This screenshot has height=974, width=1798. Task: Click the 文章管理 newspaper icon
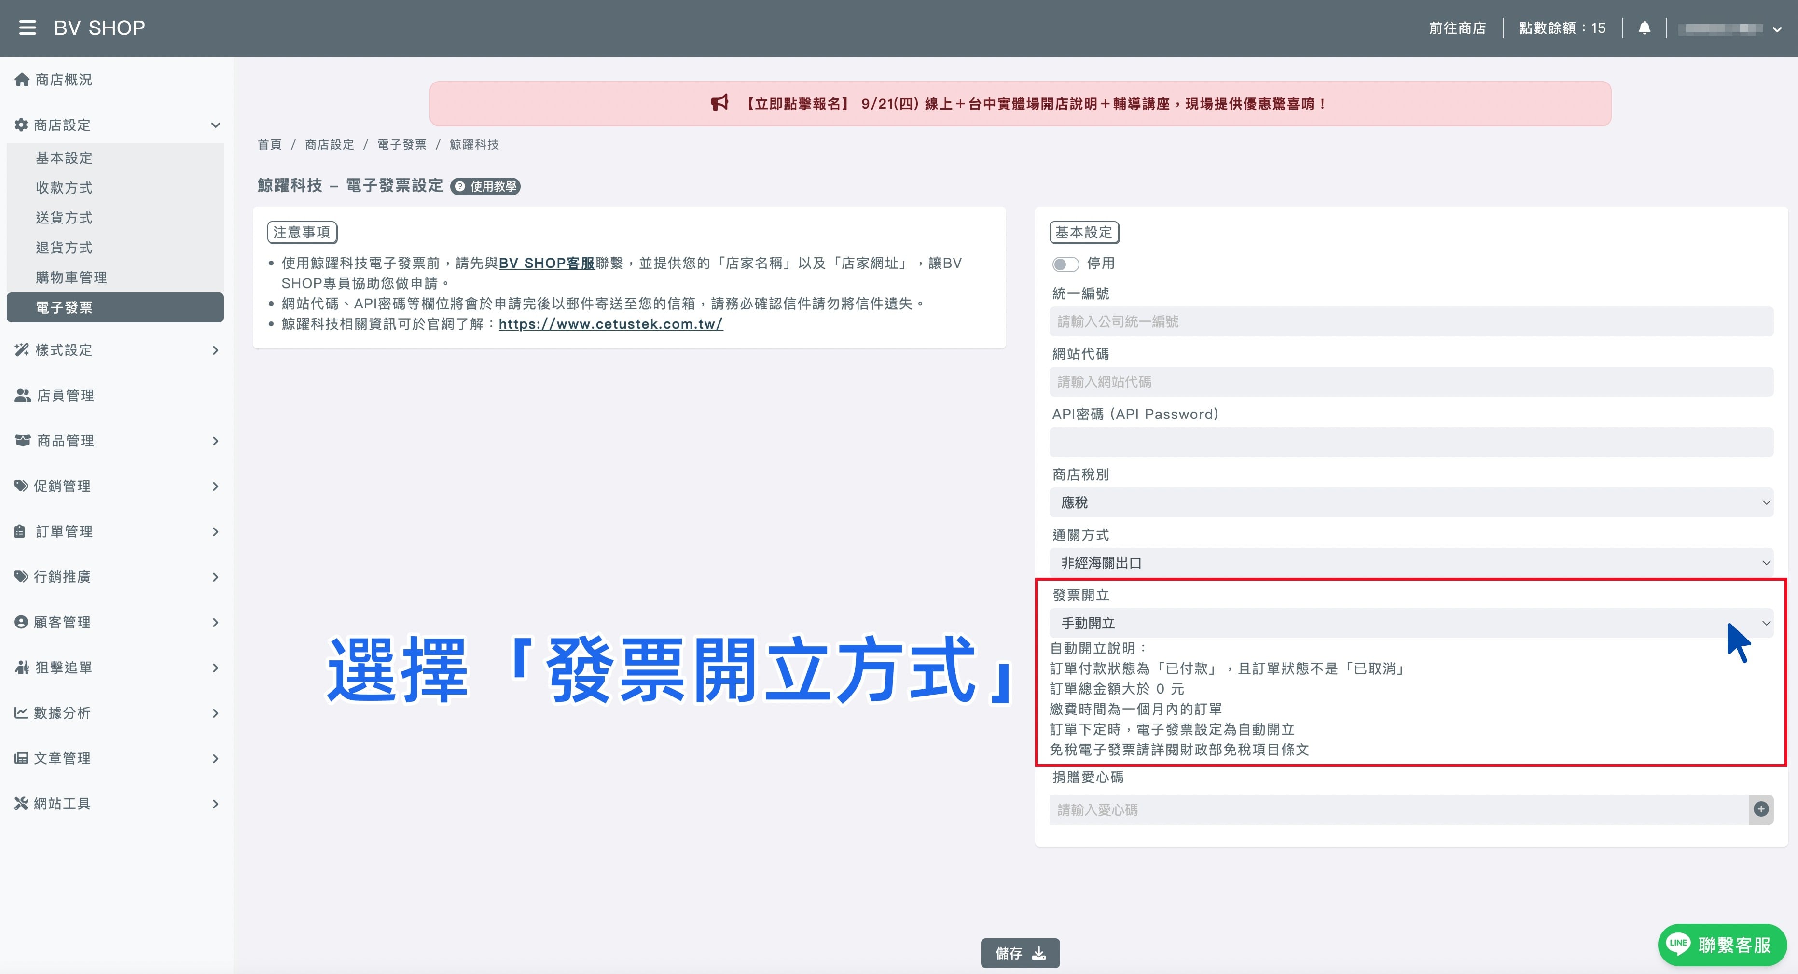click(22, 758)
